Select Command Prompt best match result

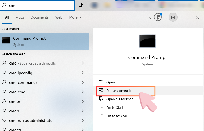coord(44,41)
